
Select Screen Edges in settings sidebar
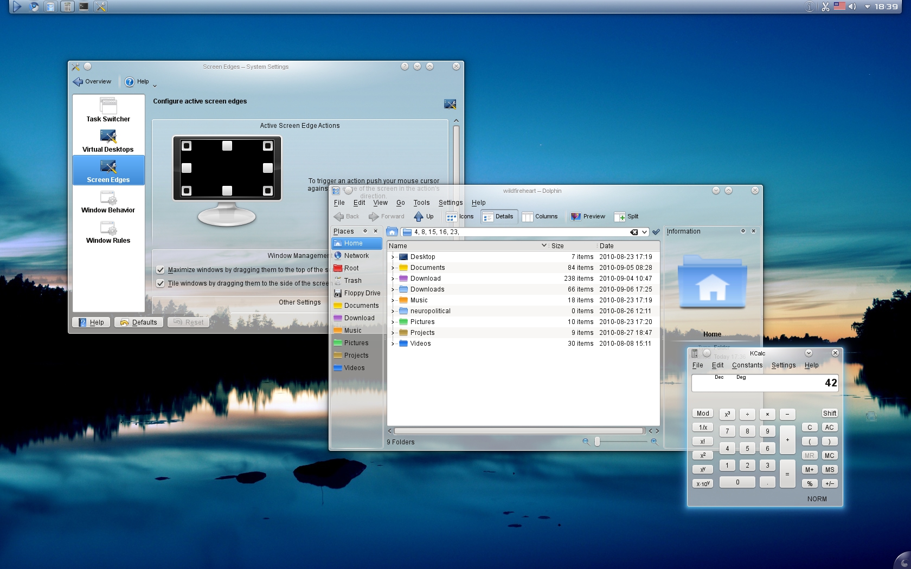point(108,171)
